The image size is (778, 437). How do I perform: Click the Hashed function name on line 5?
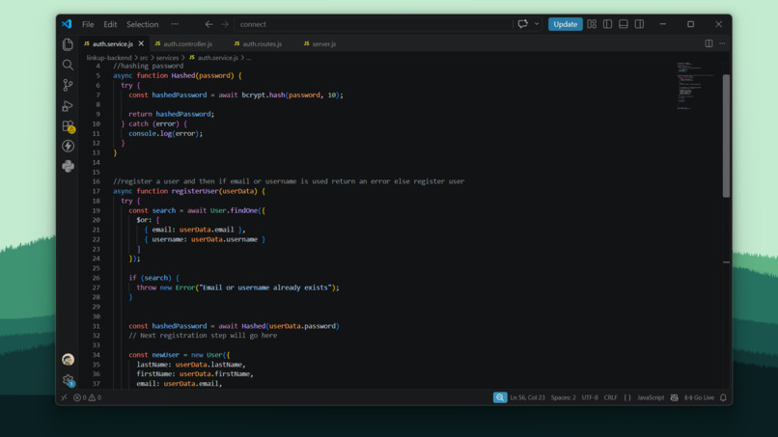pos(183,75)
